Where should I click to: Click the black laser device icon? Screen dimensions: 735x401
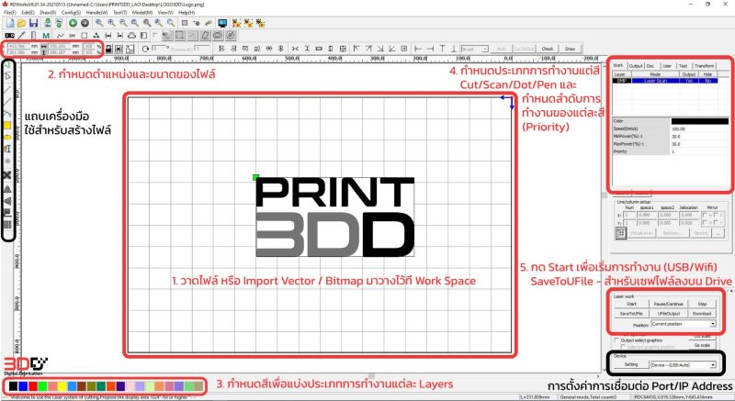click(9, 36)
